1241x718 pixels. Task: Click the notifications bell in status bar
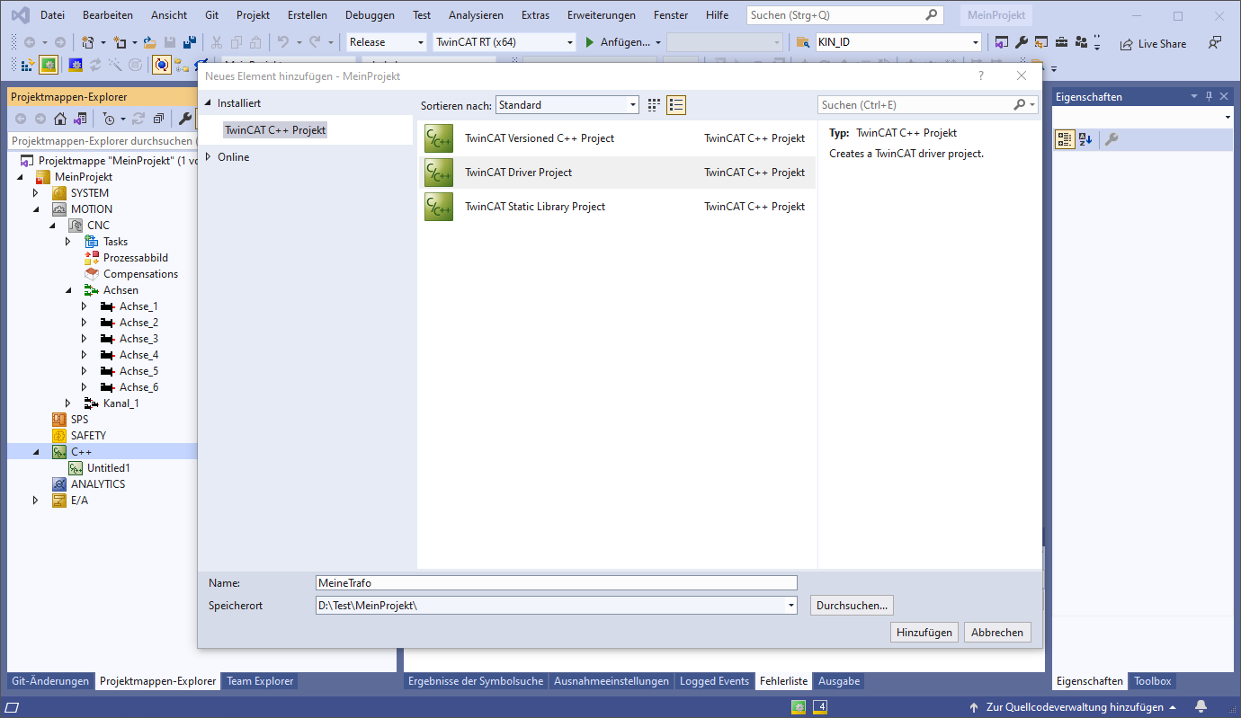coord(1201,707)
